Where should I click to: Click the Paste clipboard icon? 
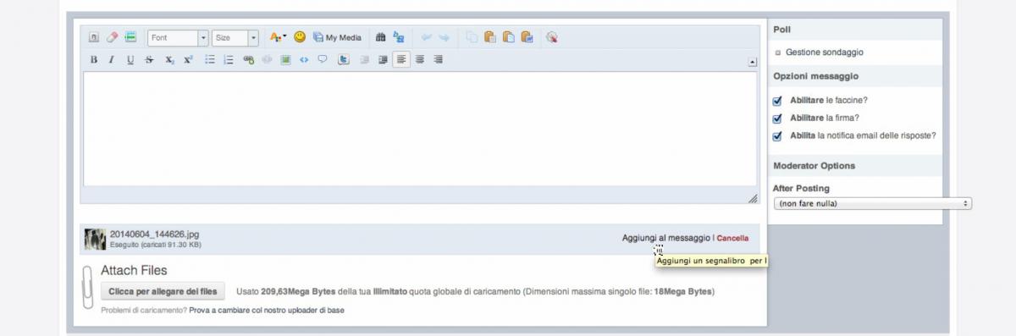coord(490,37)
